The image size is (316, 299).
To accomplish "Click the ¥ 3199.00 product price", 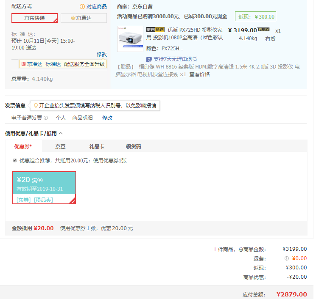I will (x=243, y=30).
